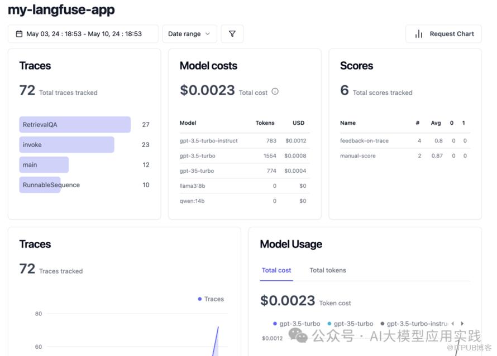Viewport: 497px width, 356px height.
Task: Click the RetrievalQA trace bar
Action: pyautogui.click(x=75, y=125)
